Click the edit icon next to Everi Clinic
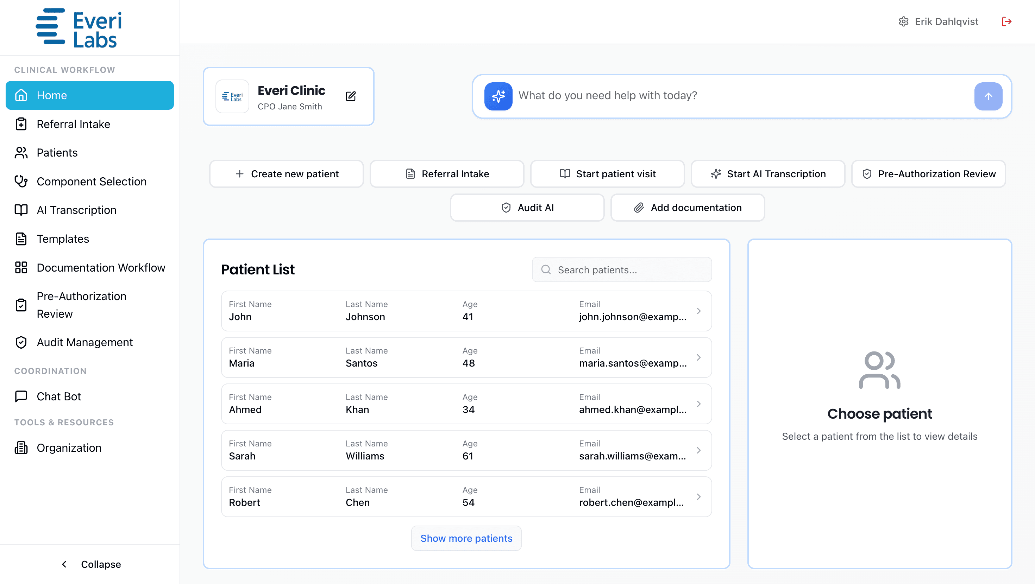 coord(350,96)
